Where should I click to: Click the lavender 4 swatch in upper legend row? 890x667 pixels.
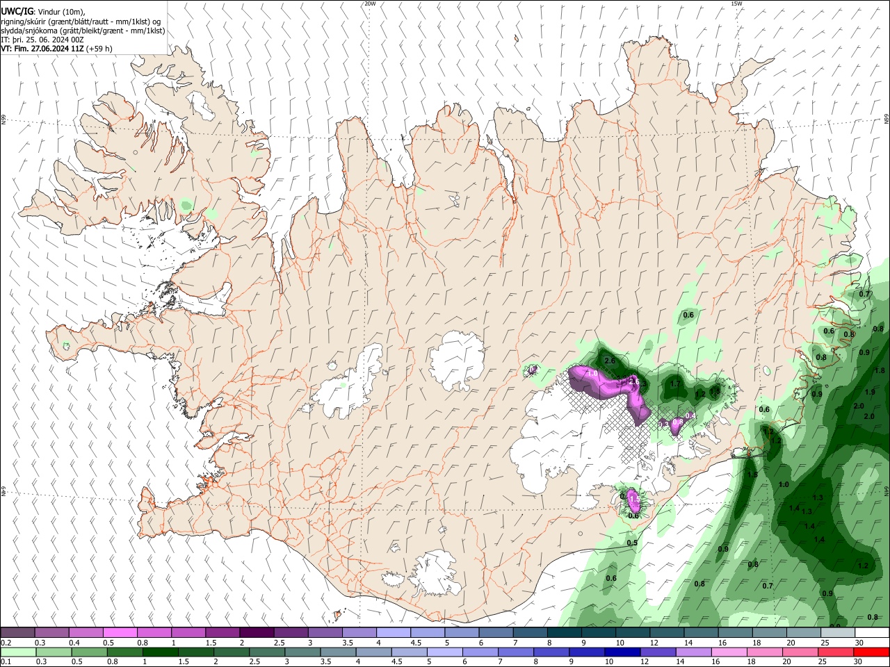pyautogui.click(x=393, y=632)
